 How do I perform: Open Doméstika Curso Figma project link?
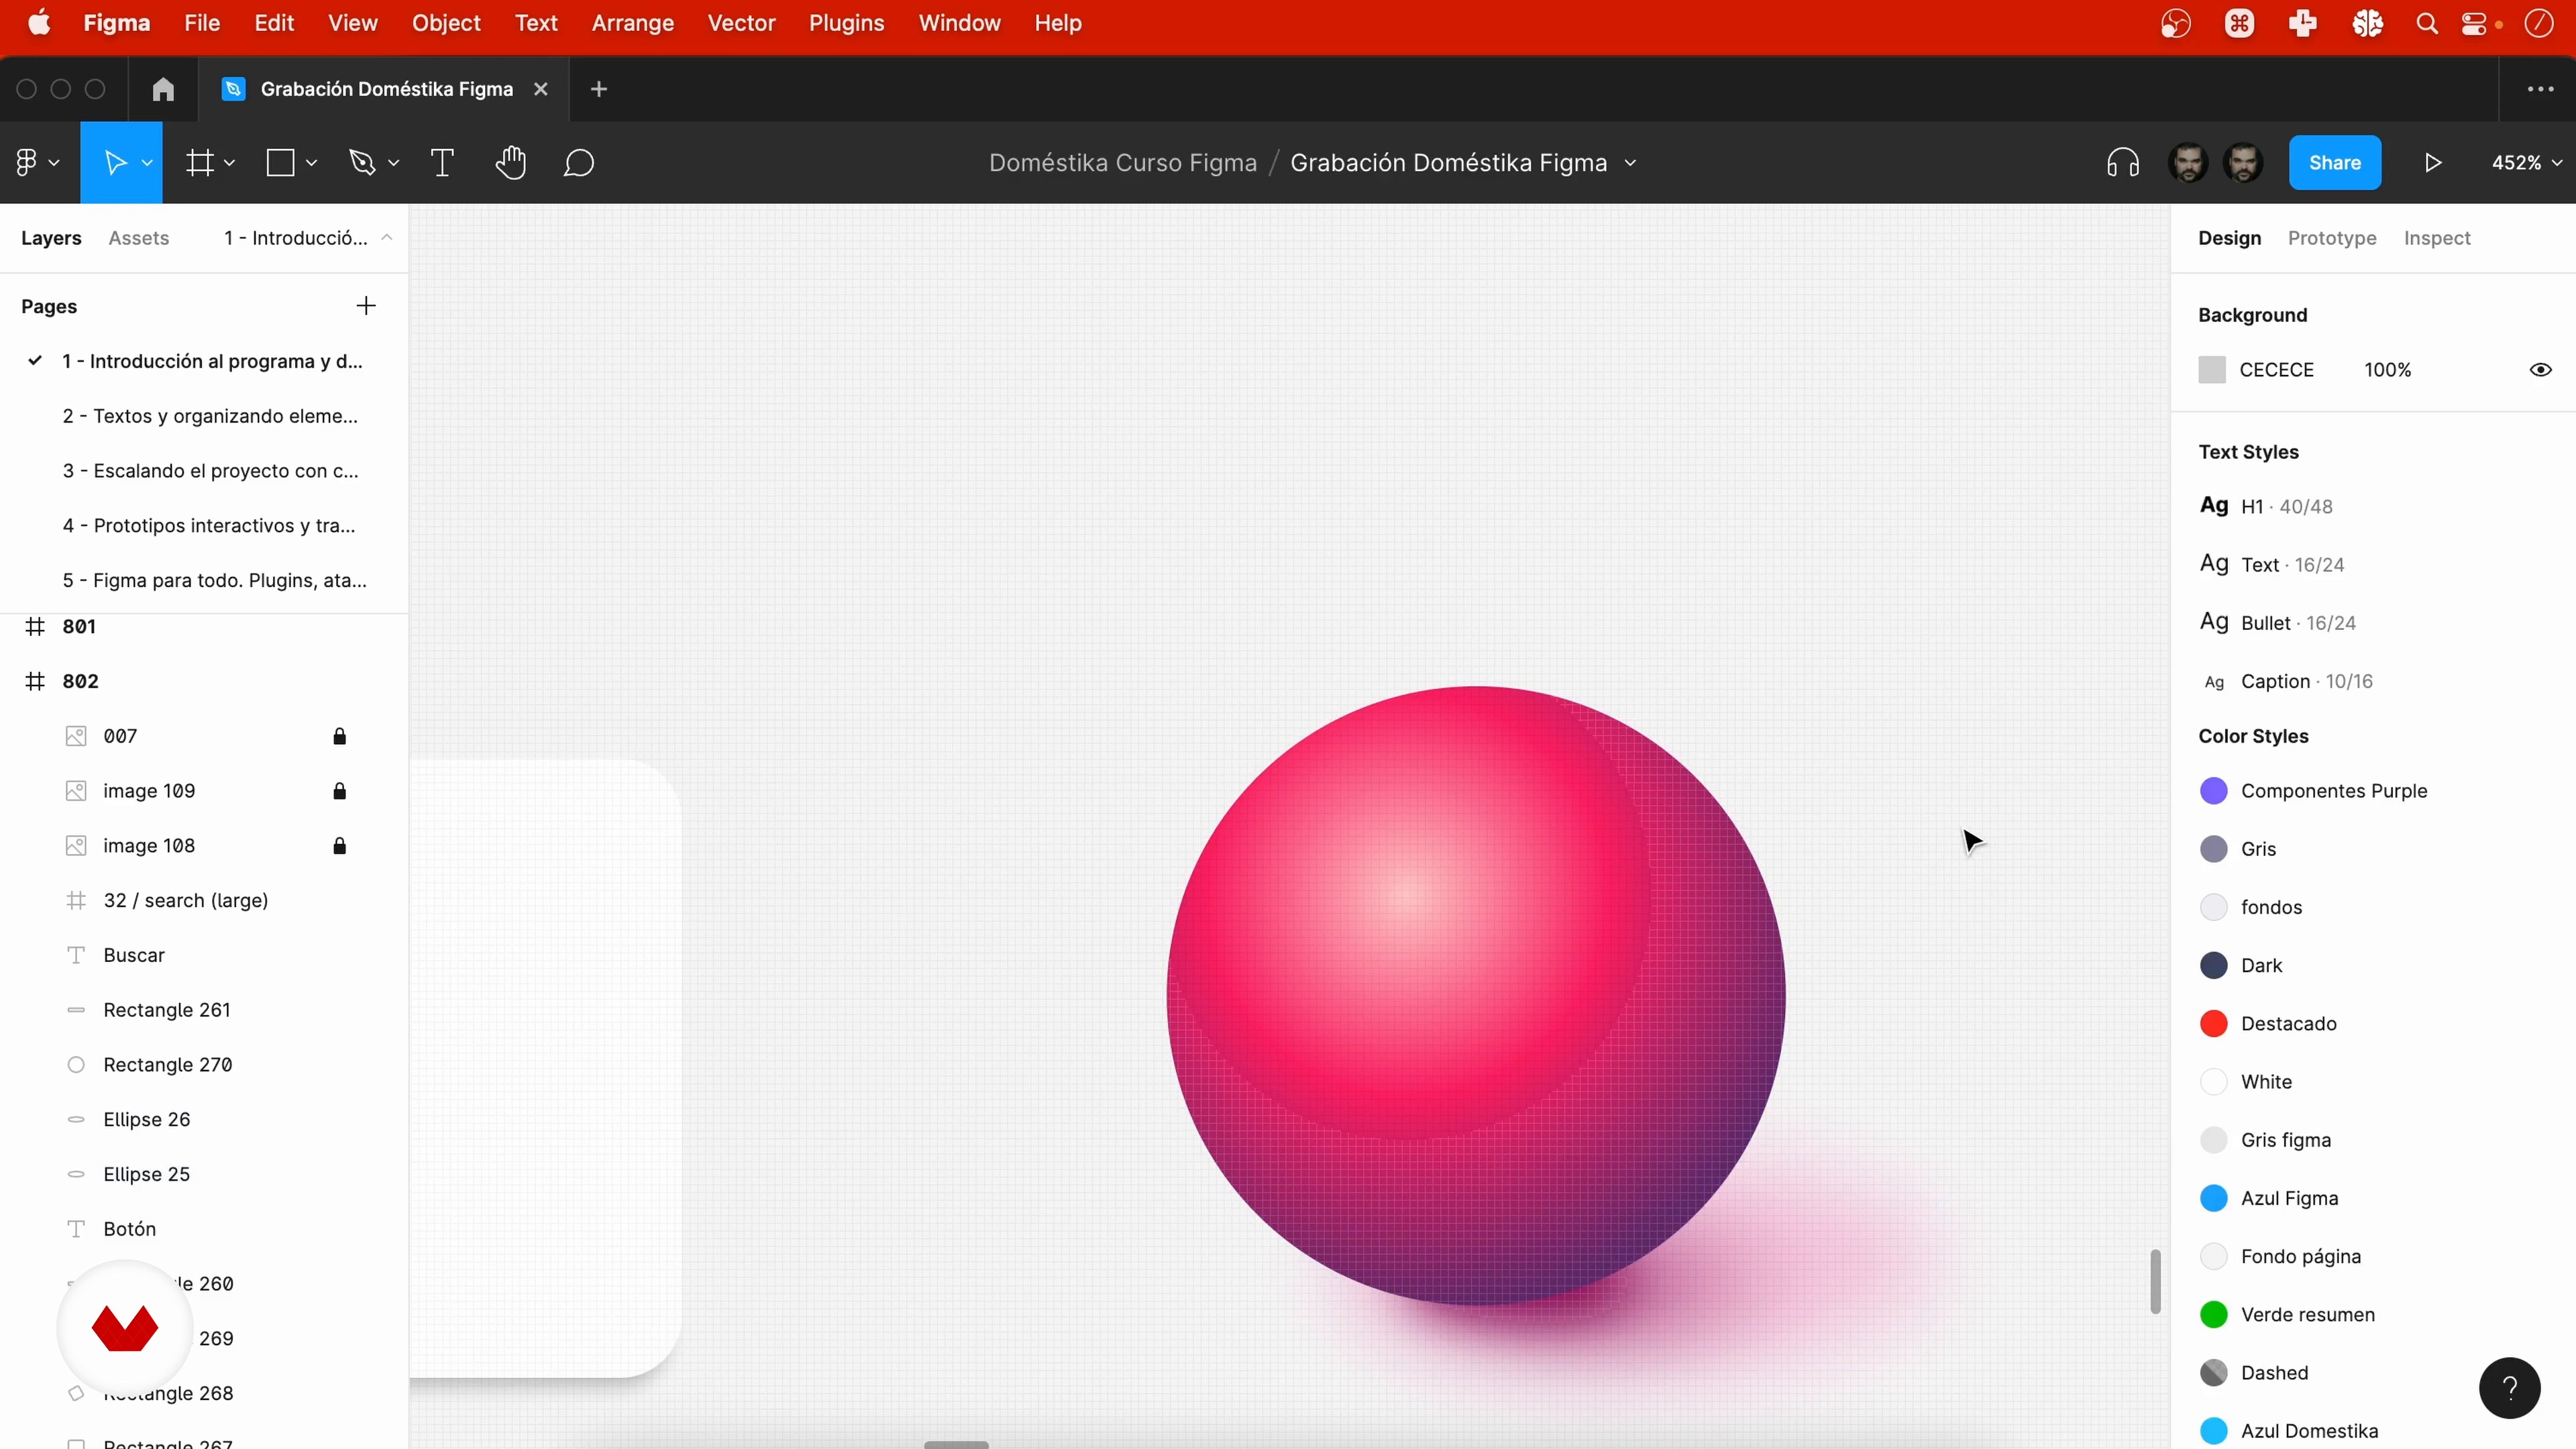pyautogui.click(x=1122, y=162)
